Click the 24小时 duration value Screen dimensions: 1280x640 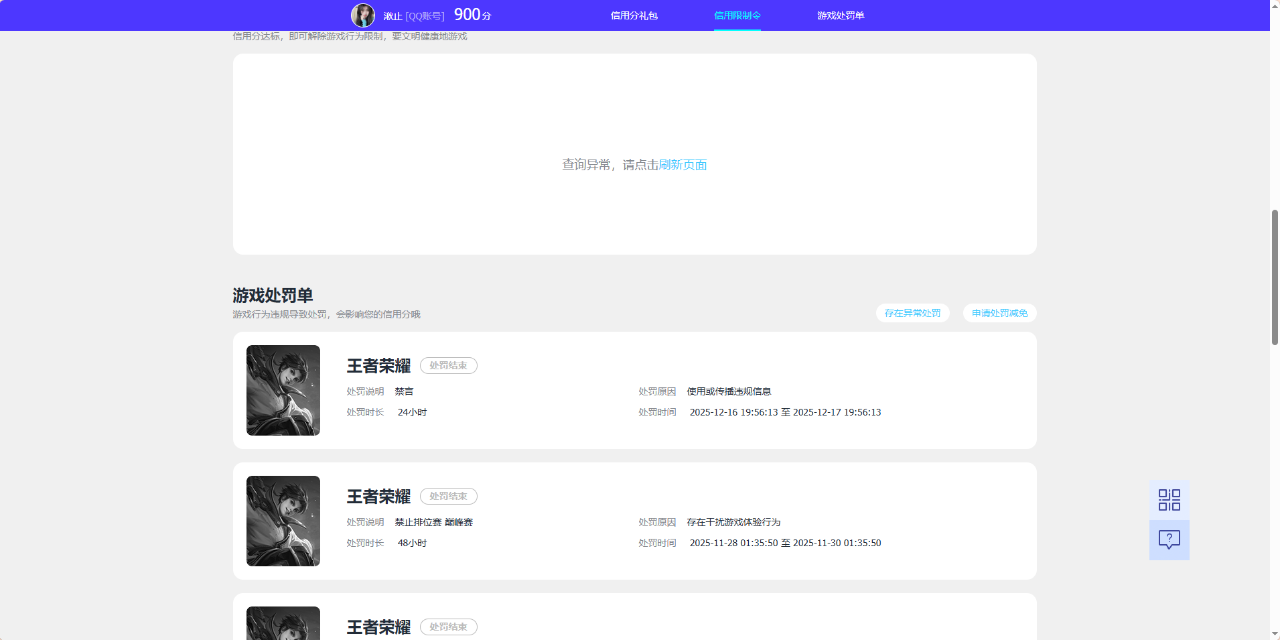(x=412, y=412)
